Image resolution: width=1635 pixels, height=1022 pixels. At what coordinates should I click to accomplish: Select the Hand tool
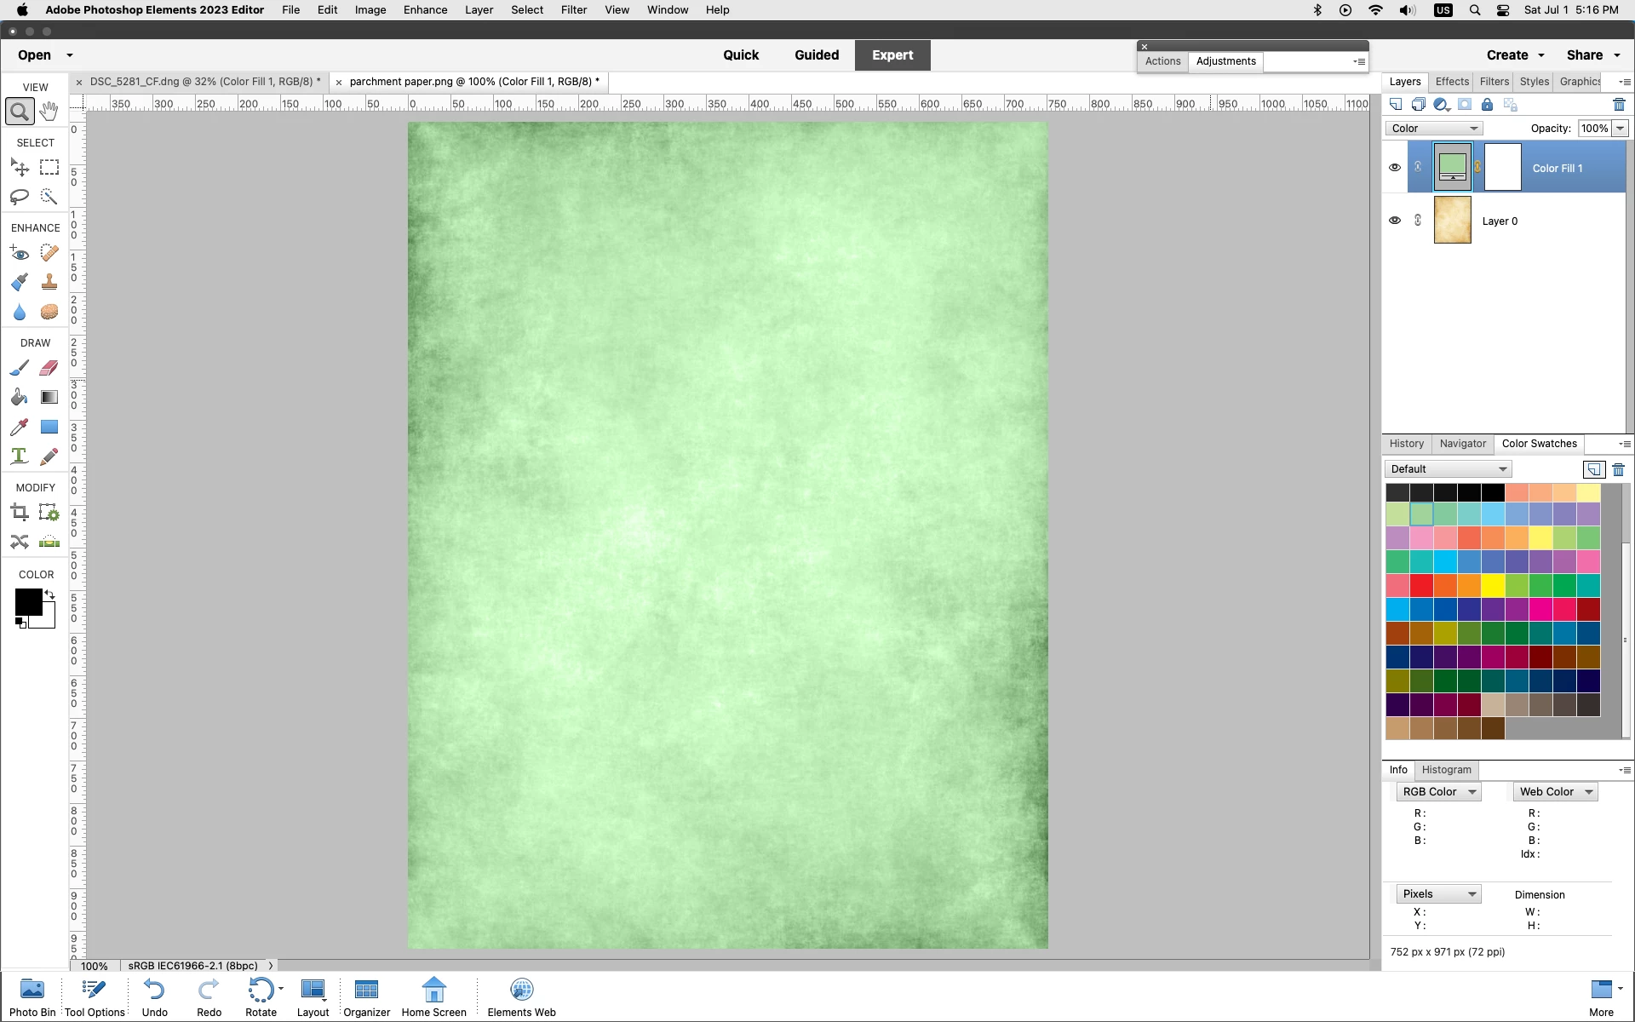click(x=49, y=112)
